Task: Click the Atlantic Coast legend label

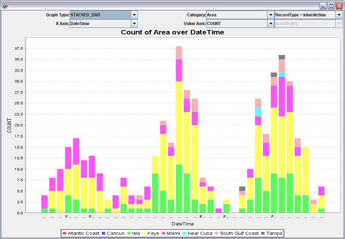Action: 84,233
